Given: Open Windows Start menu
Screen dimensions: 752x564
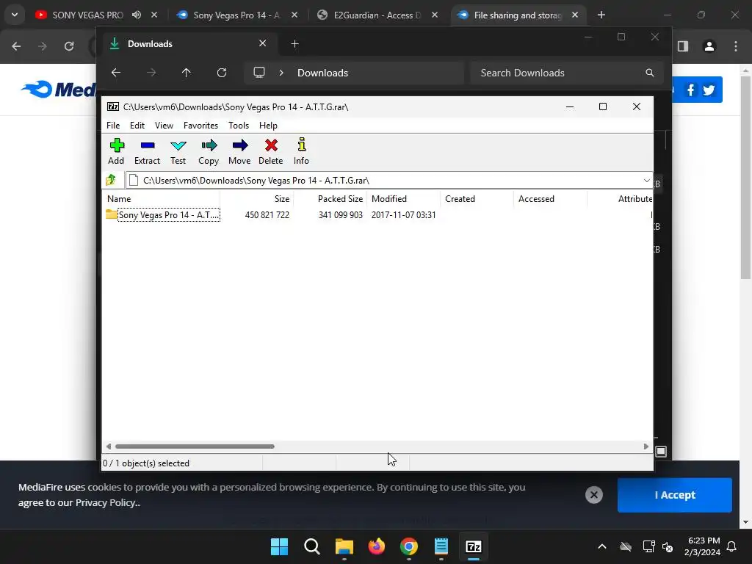Looking at the screenshot, I should click(279, 546).
